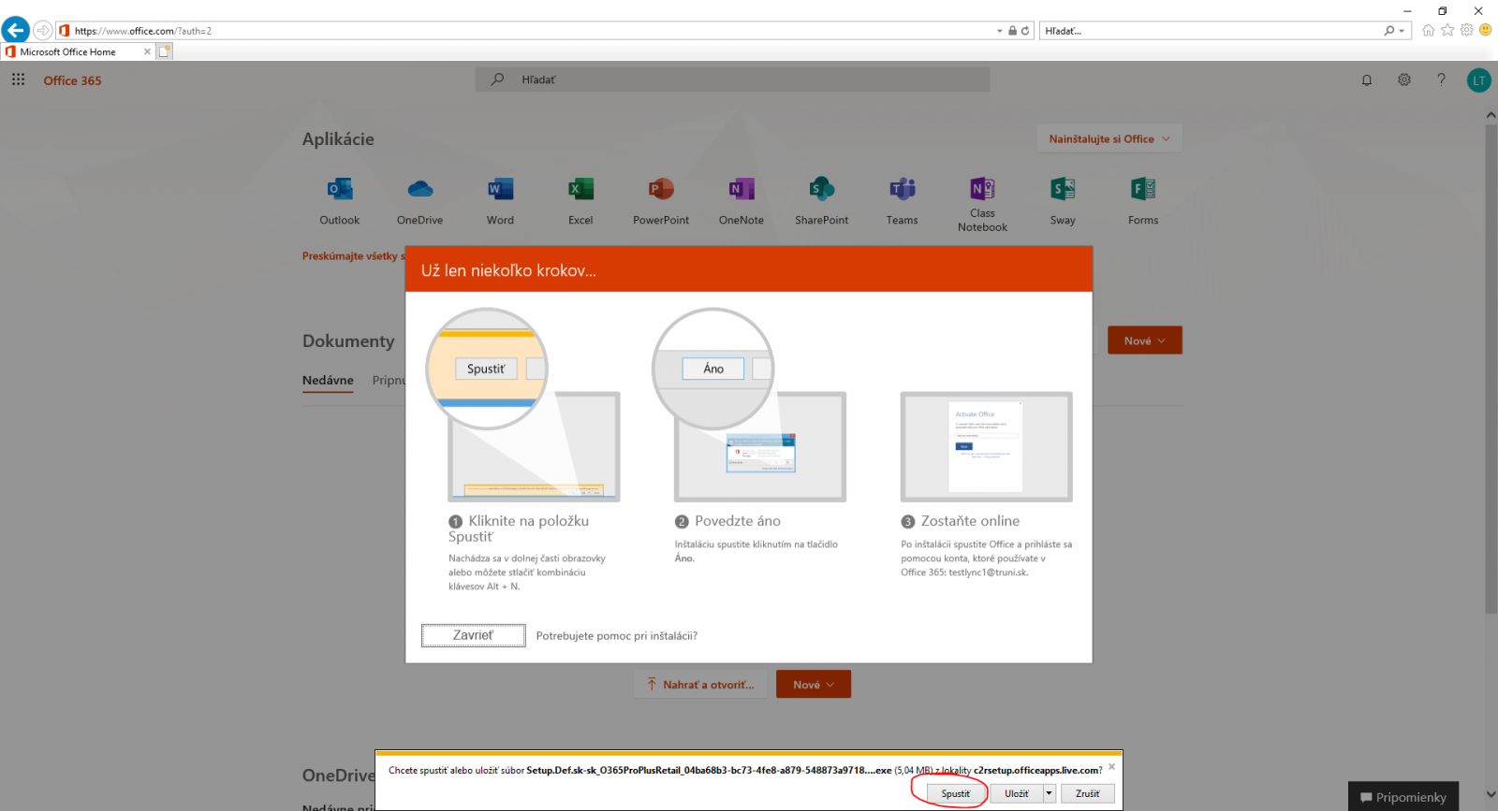Open the Forms app icon
Screen dimensions: 1498x811
(1143, 190)
